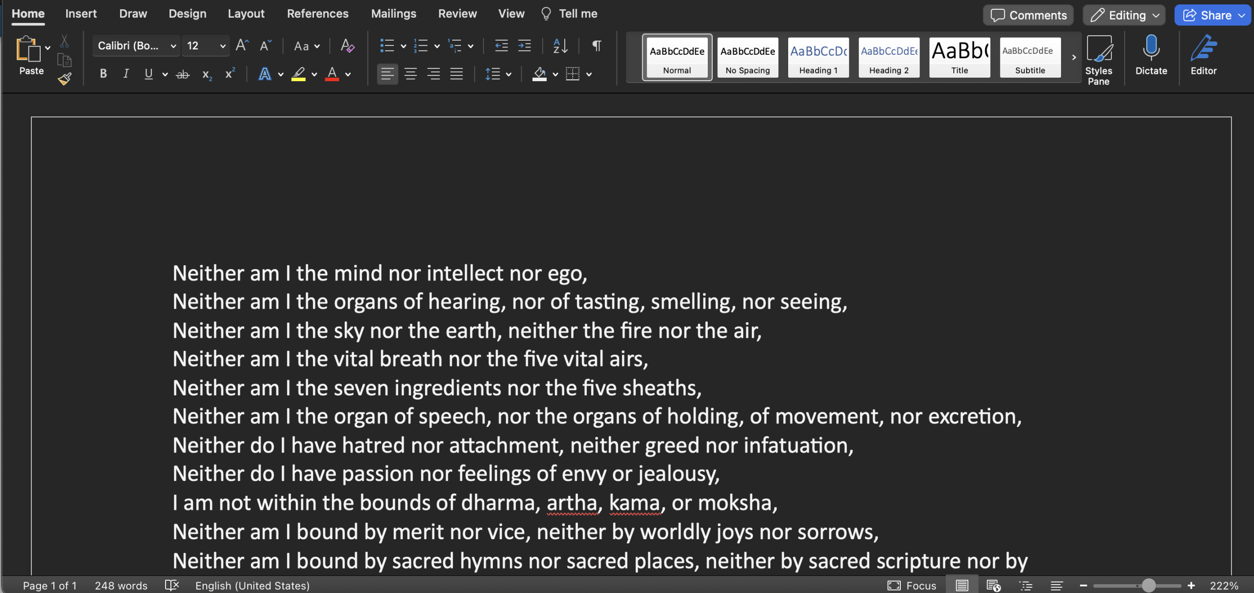This screenshot has height=593, width=1254.
Task: Select the Format Painter brush
Action: [x=64, y=78]
